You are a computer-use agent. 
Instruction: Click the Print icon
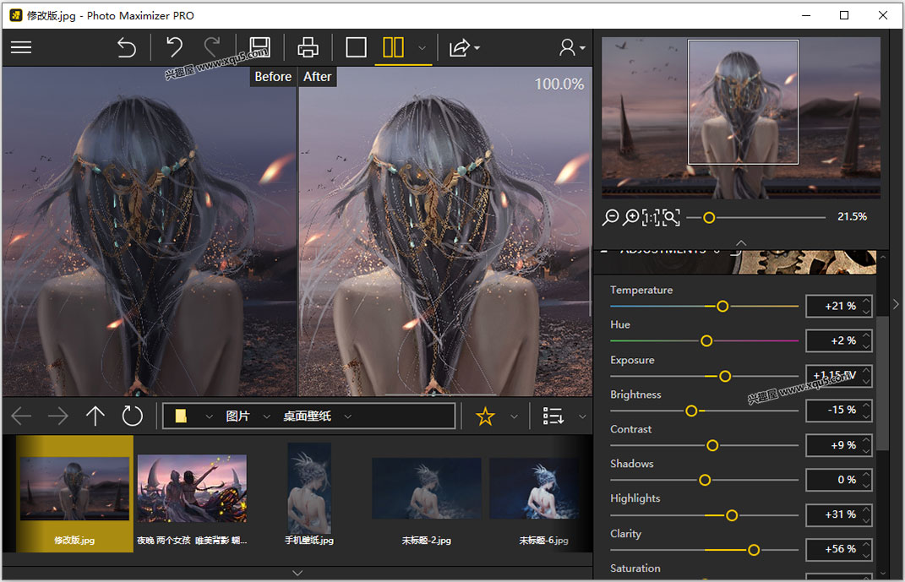coord(308,47)
